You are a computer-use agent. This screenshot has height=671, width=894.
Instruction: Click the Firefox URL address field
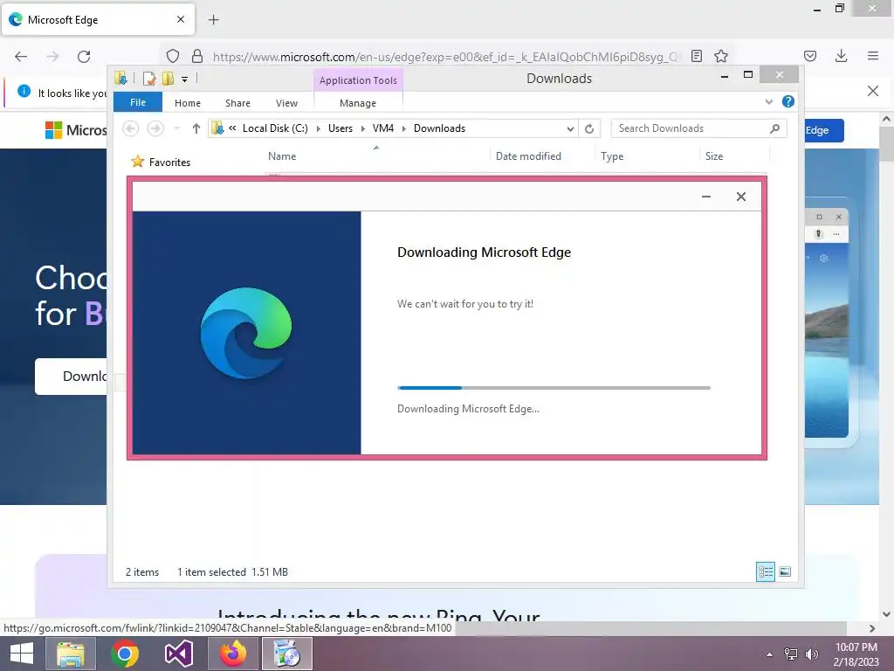(444, 57)
